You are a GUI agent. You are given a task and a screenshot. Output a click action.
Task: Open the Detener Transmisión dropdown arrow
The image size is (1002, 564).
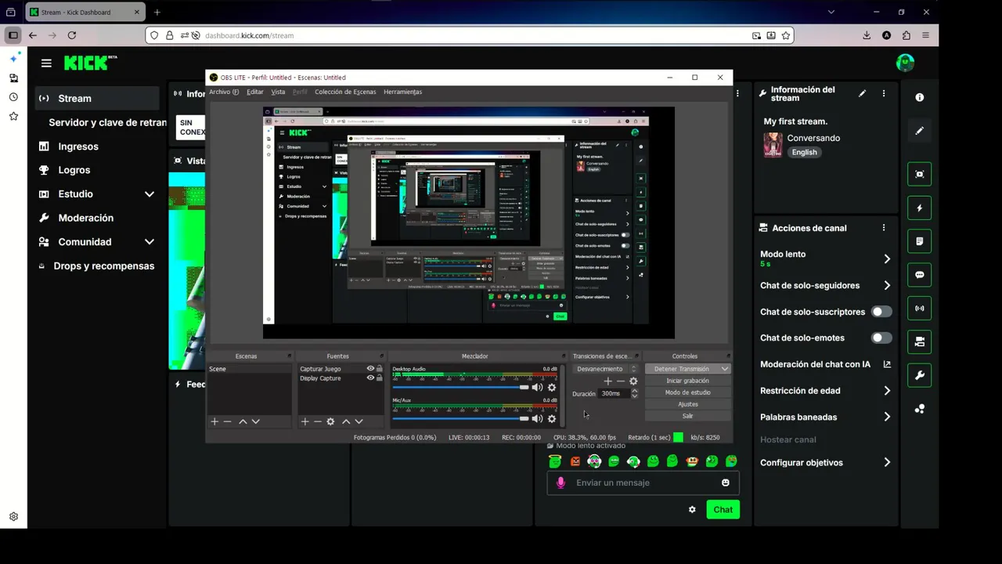724,369
